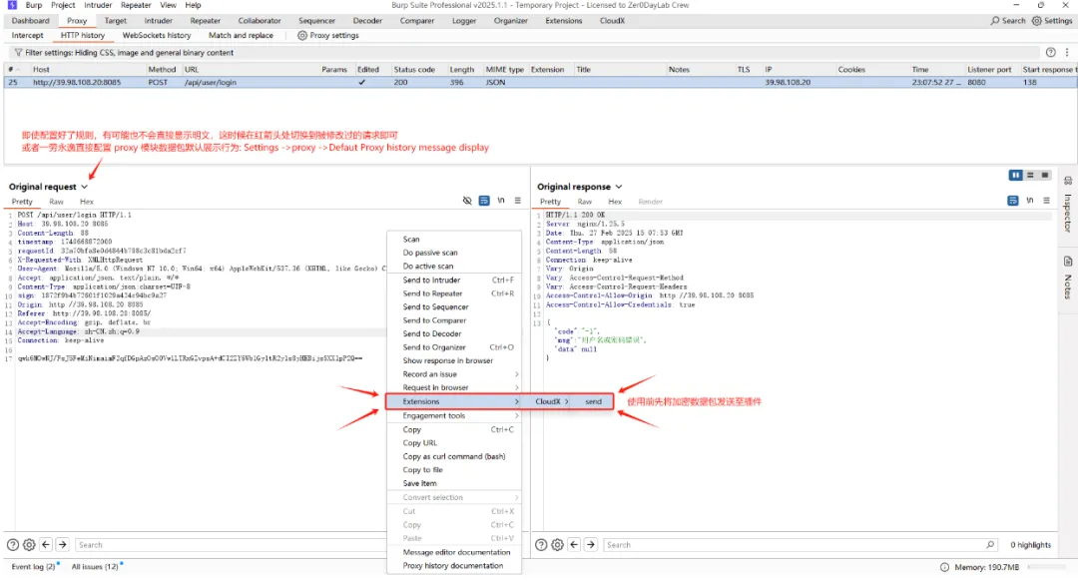Click response search magnifier icon
This screenshot has width=1078, height=584.
coord(990,545)
